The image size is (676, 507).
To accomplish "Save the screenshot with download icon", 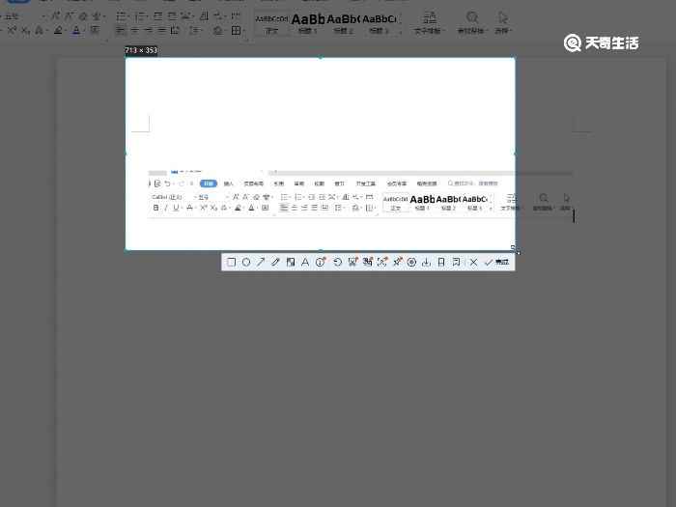I will (x=427, y=262).
